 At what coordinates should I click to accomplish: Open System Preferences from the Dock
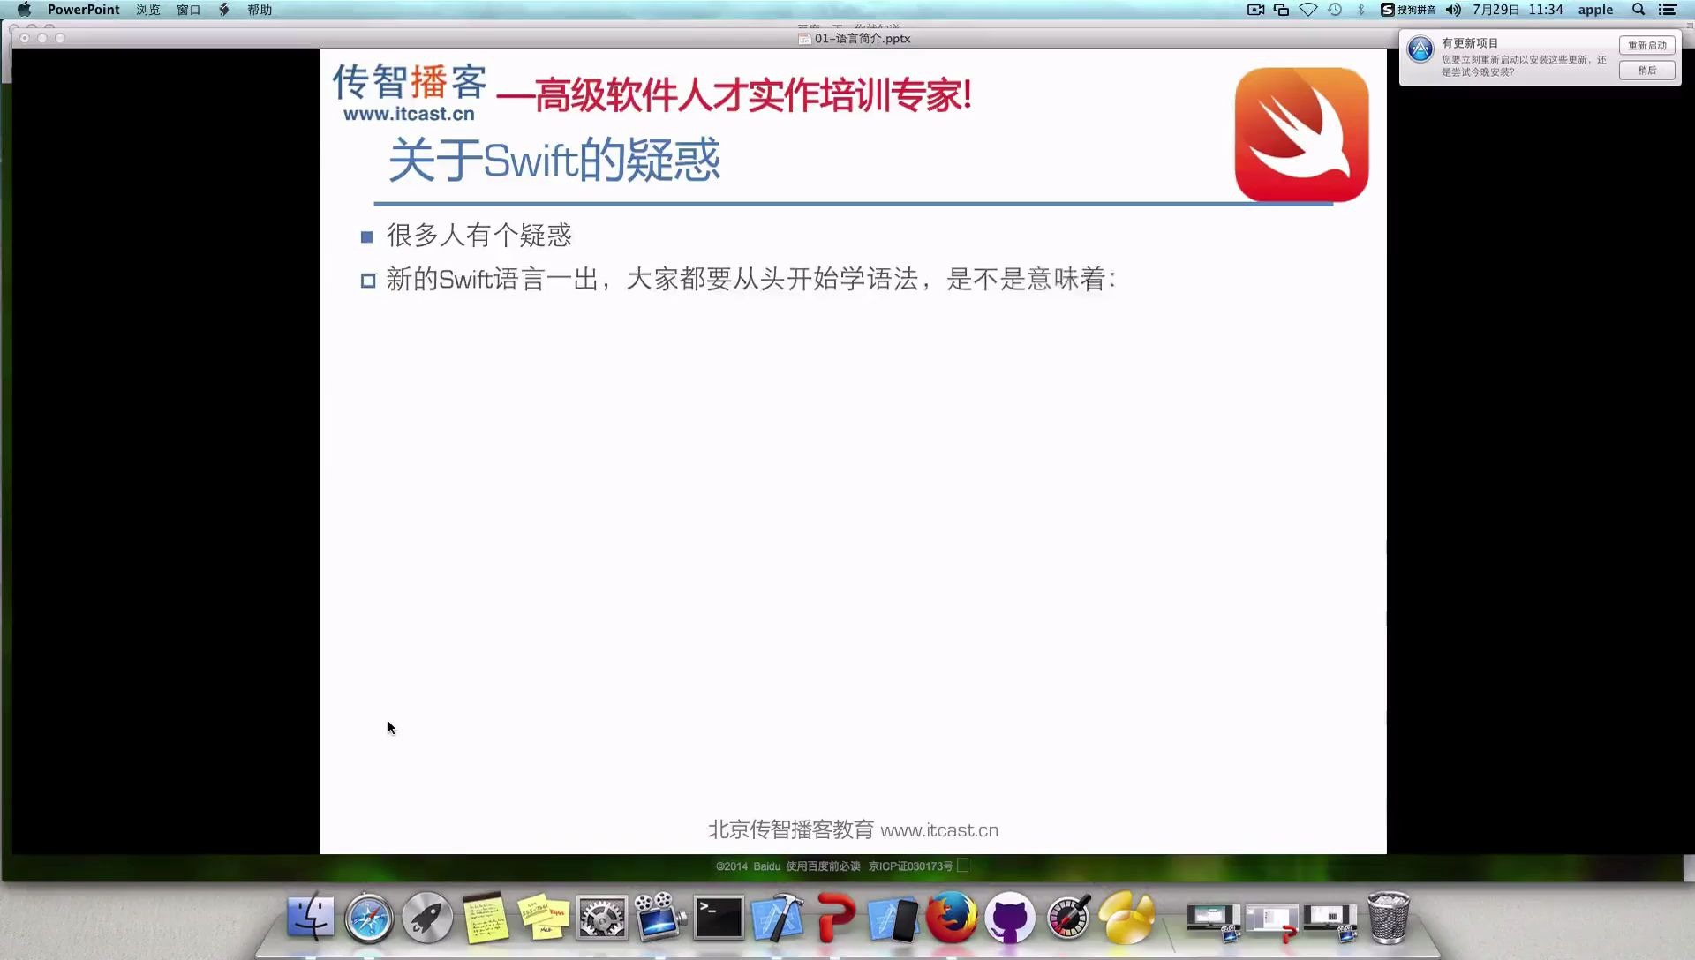click(x=601, y=919)
